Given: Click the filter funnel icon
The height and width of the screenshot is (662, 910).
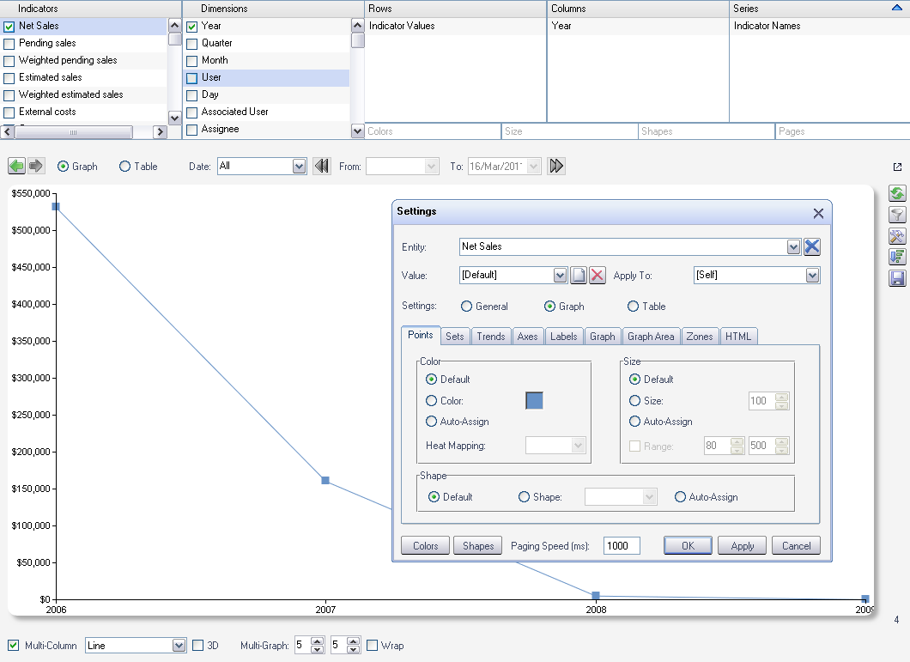Looking at the screenshot, I should click(x=897, y=215).
